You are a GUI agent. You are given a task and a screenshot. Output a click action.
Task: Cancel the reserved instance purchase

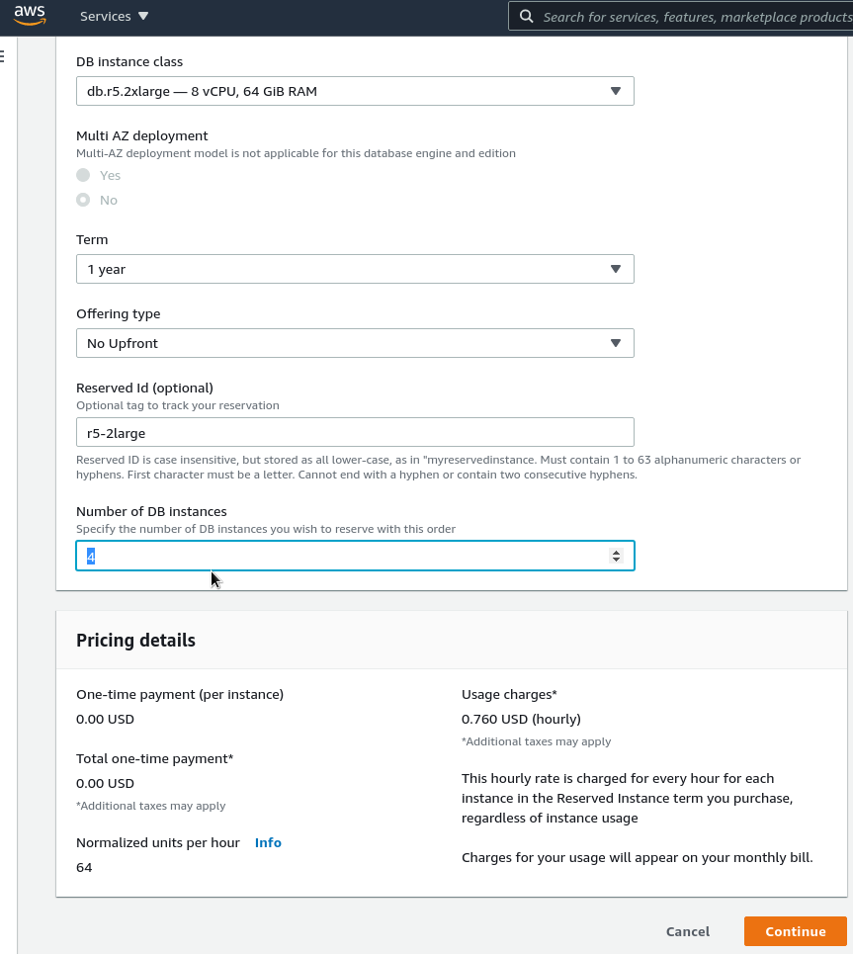(x=688, y=931)
